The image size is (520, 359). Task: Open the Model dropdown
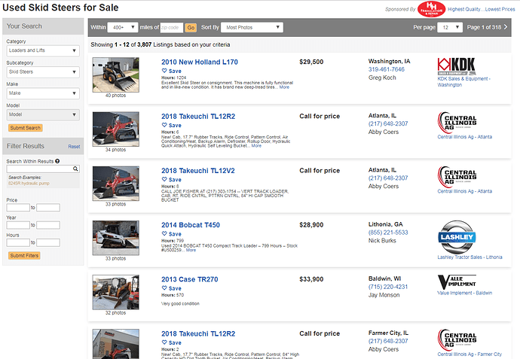[x=43, y=114]
